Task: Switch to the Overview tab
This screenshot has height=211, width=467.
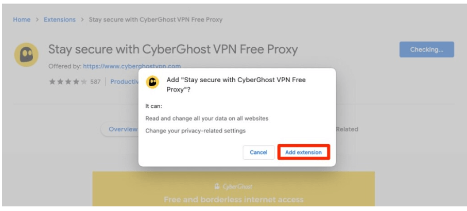Action: (123, 129)
